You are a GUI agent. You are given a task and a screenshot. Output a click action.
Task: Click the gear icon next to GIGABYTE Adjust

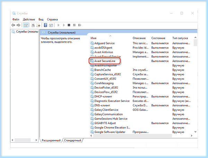tap(92, 123)
